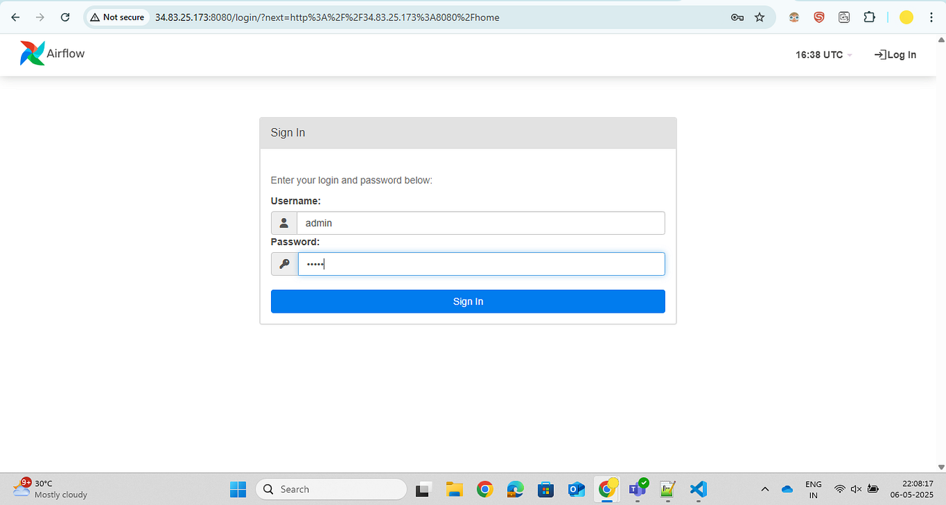Show hidden system tray icons

tap(765, 489)
